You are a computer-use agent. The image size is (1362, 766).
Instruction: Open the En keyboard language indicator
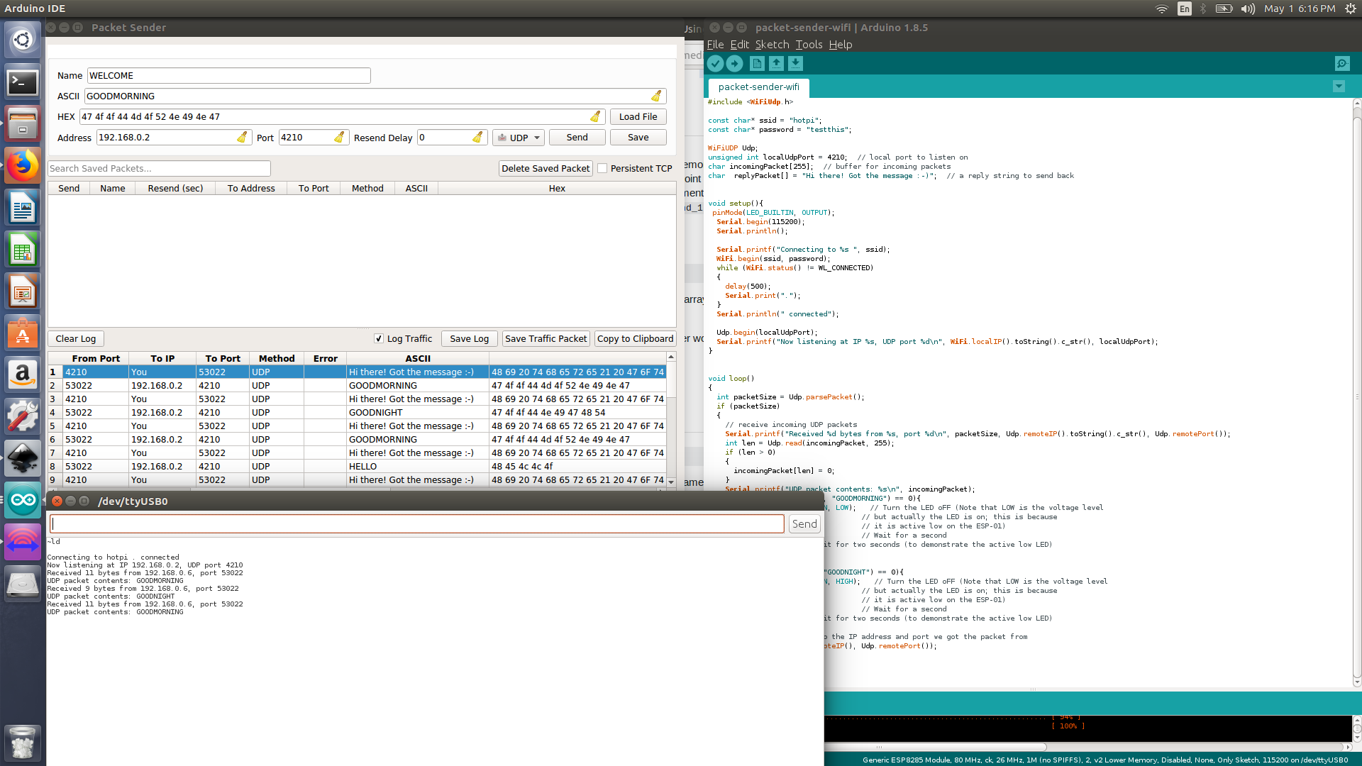click(1184, 9)
